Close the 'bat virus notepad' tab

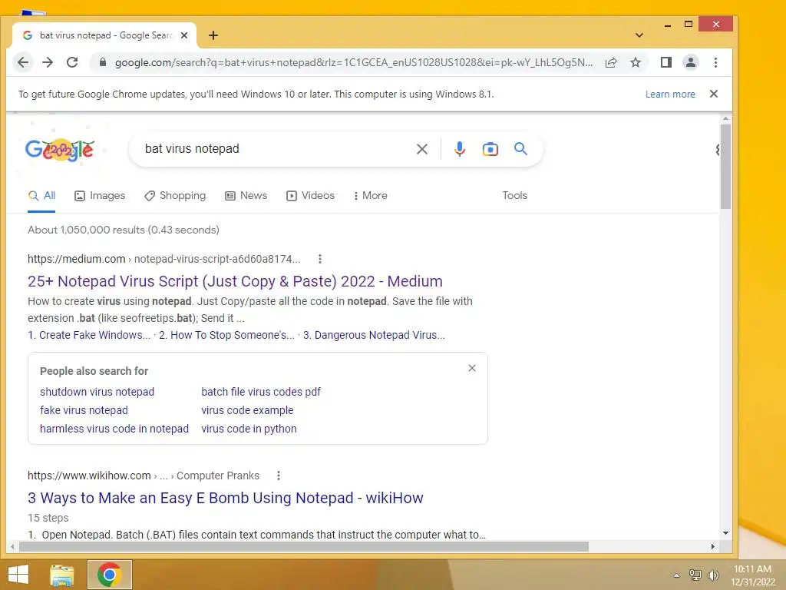(x=184, y=35)
